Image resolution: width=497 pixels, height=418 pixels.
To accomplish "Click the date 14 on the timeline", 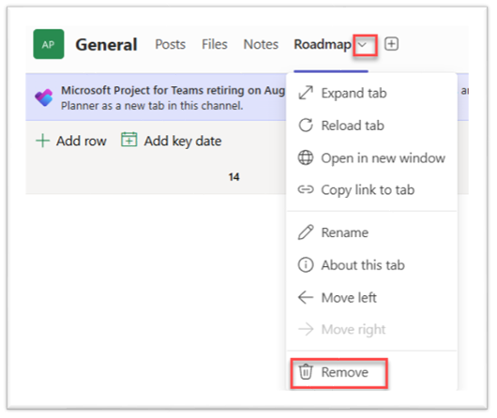I will 233,177.
